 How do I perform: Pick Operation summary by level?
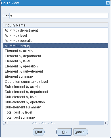coord(56,82)
